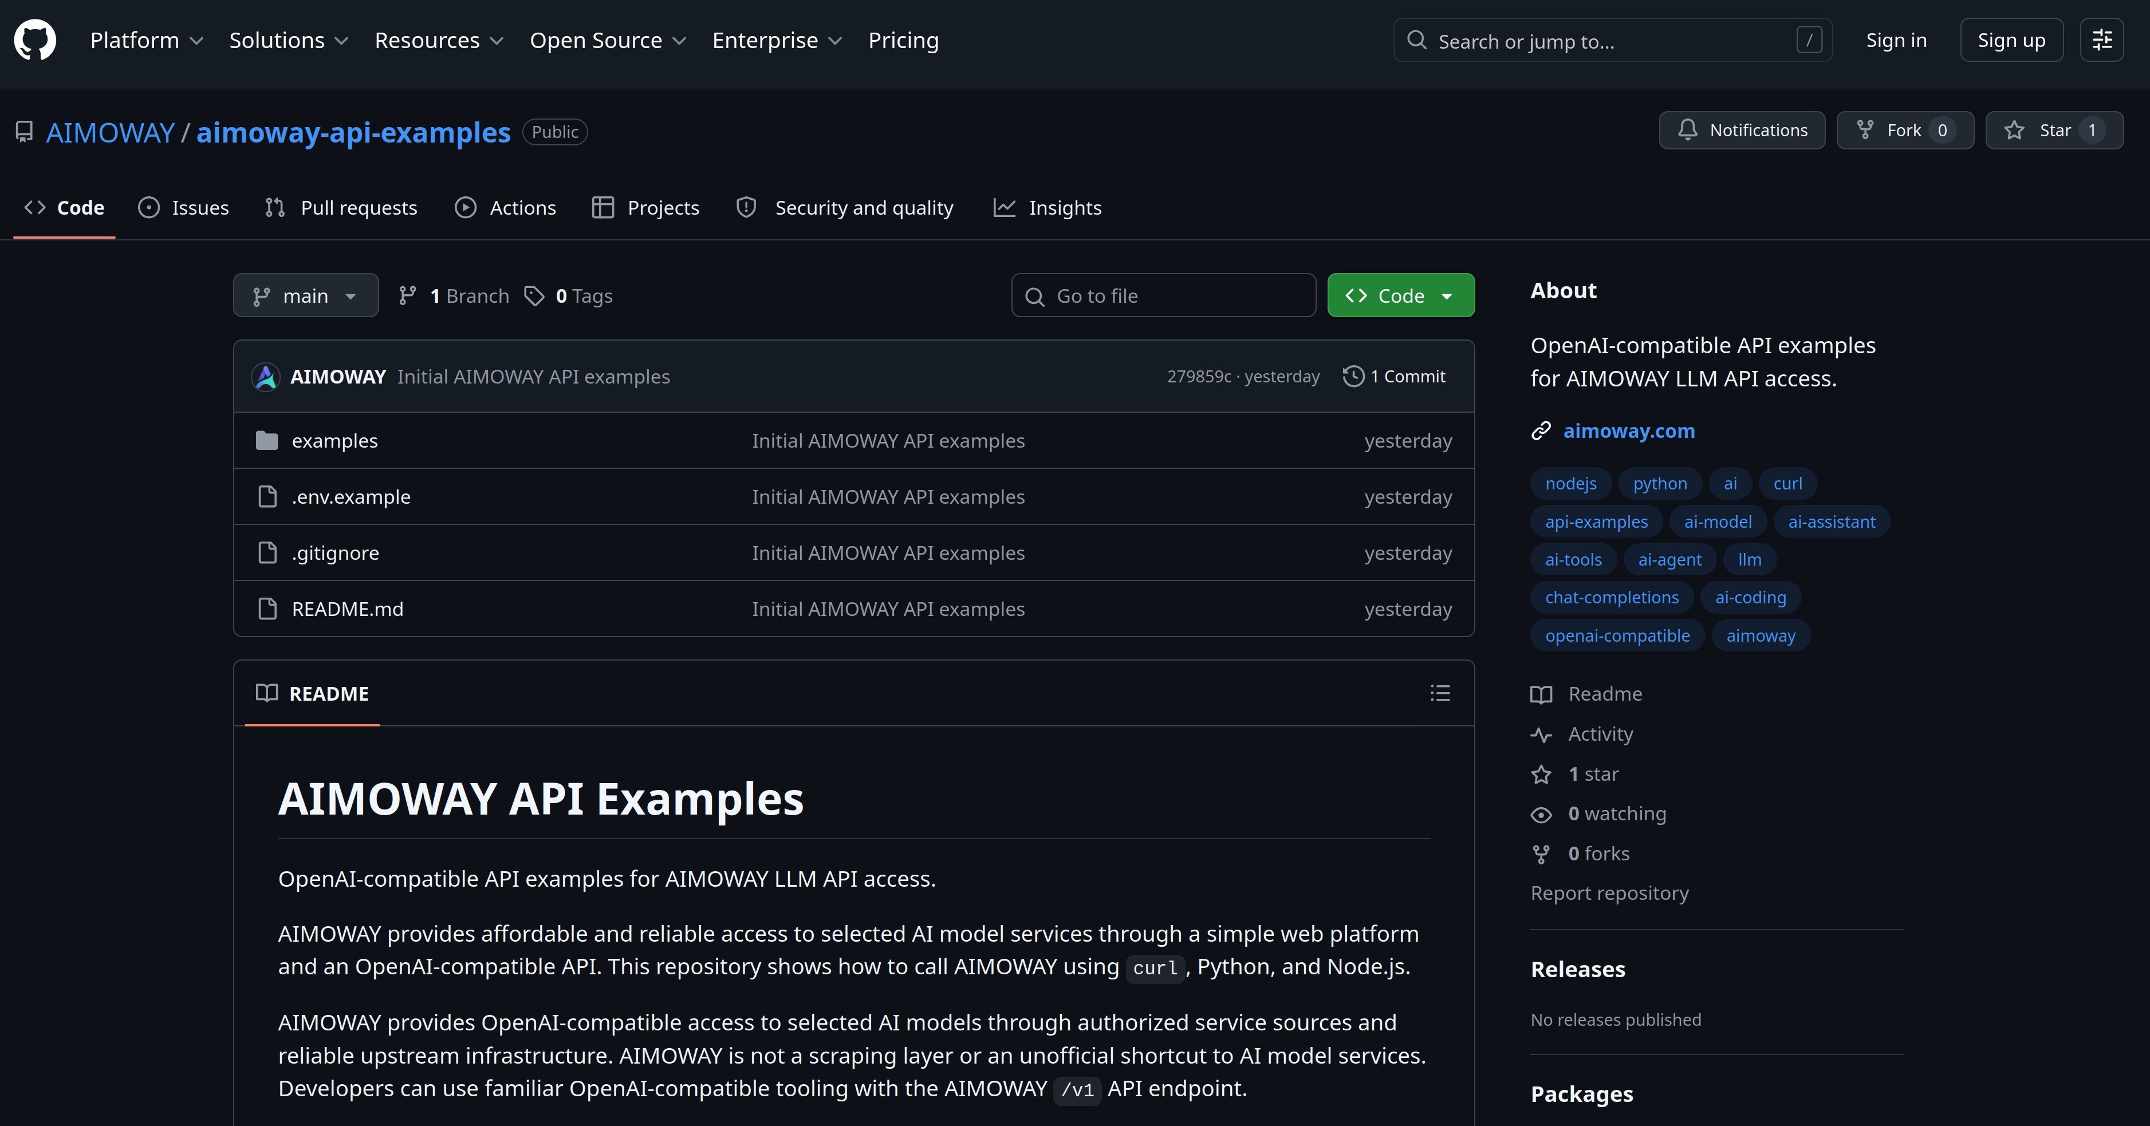Expand the Solutions menu
Image resolution: width=2150 pixels, height=1126 pixels.
point(289,40)
